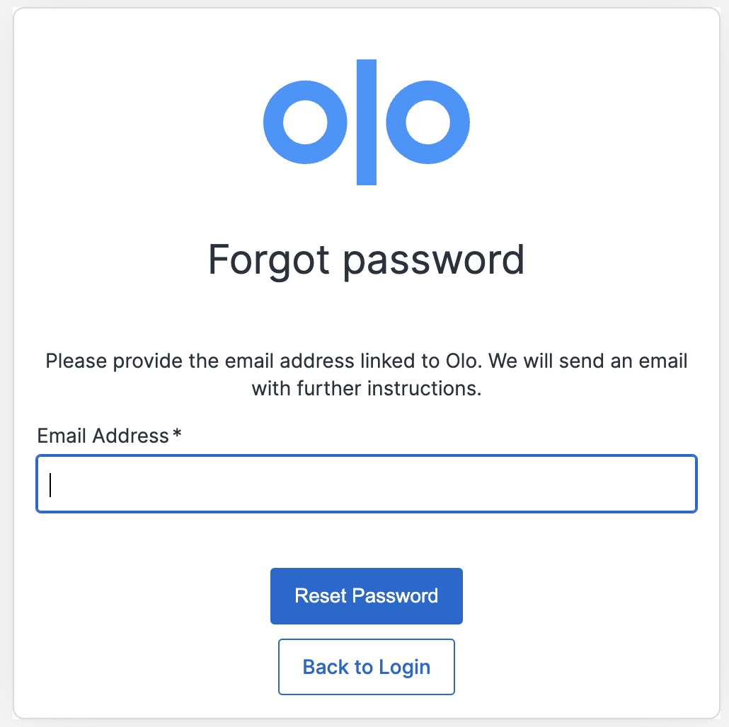This screenshot has height=727, width=729.
Task: Submit the form with Reset Password
Action: [x=367, y=596]
